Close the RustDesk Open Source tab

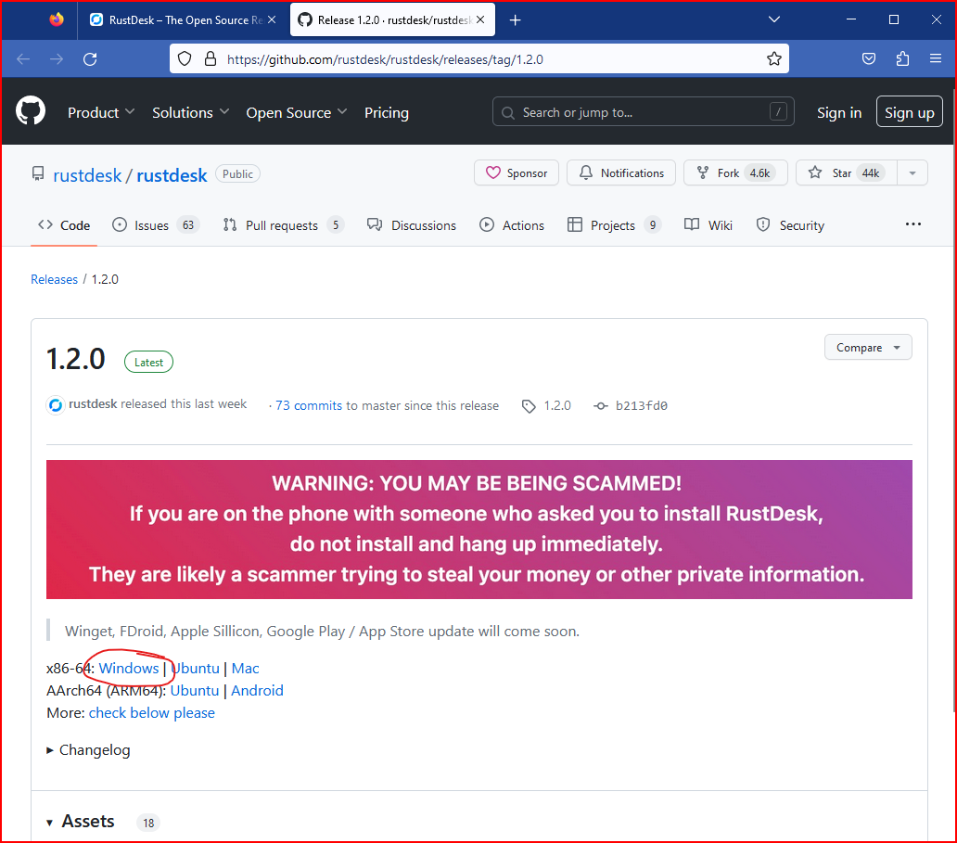click(273, 19)
